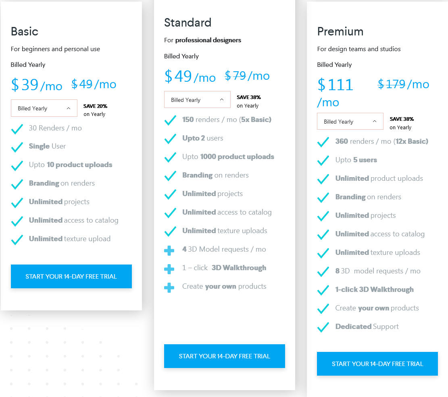The width and height of the screenshot is (448, 397).
Task: Click the plus icon beside Create your own products
Action: (170, 287)
